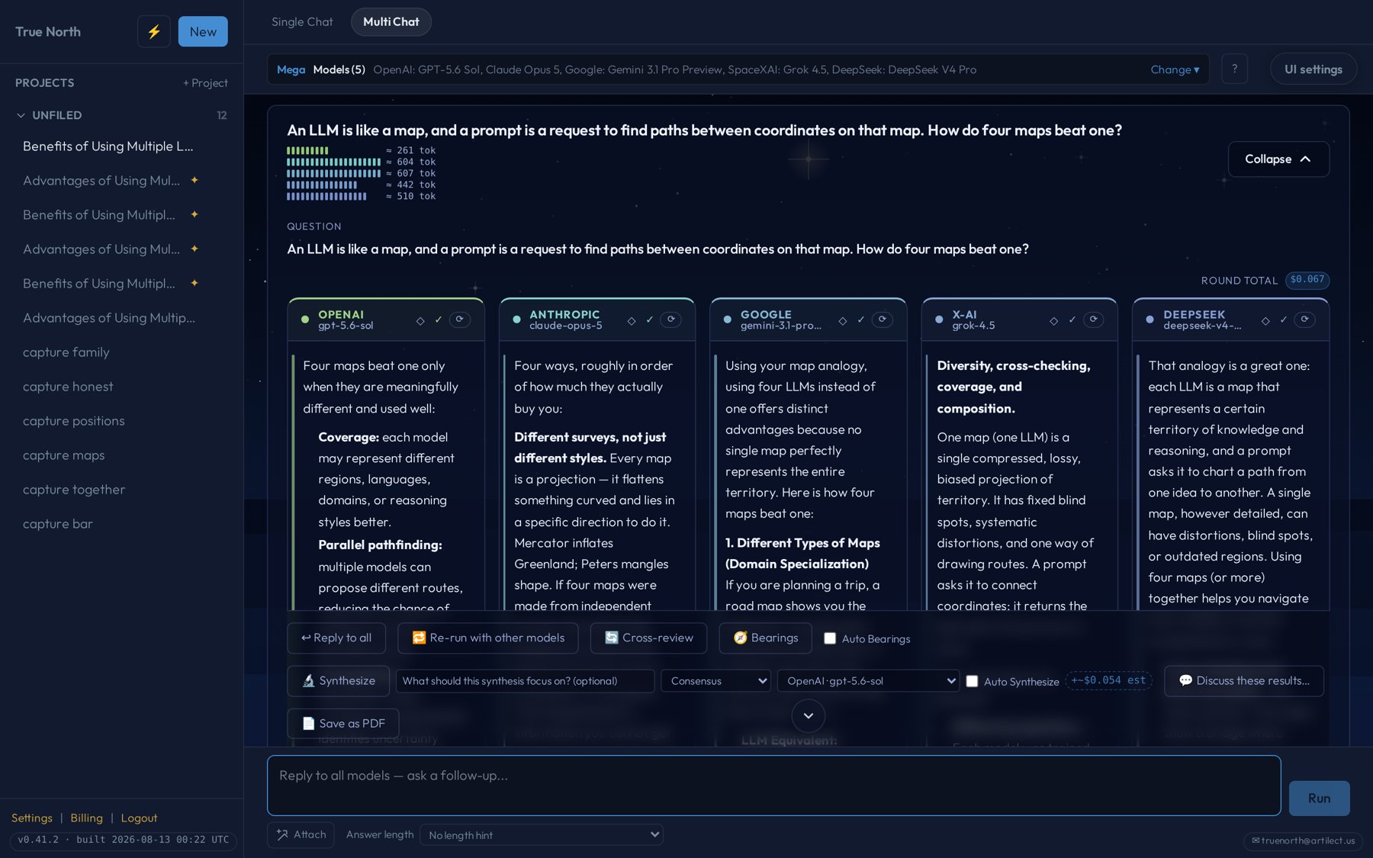Click Discuss these results
This screenshot has height=858, width=1373.
pyautogui.click(x=1244, y=681)
